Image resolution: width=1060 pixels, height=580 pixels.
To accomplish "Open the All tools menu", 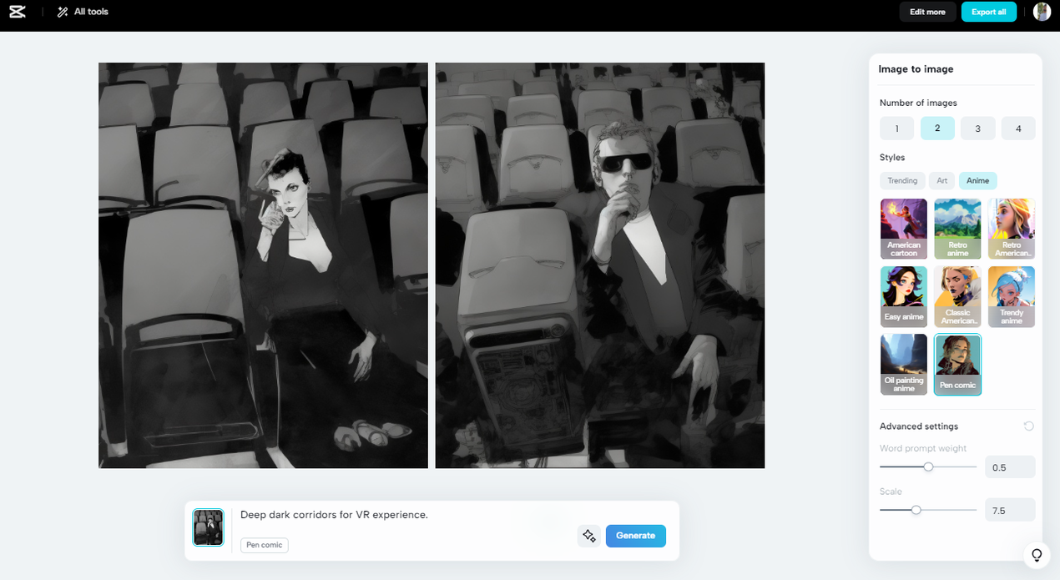I will 83,12.
